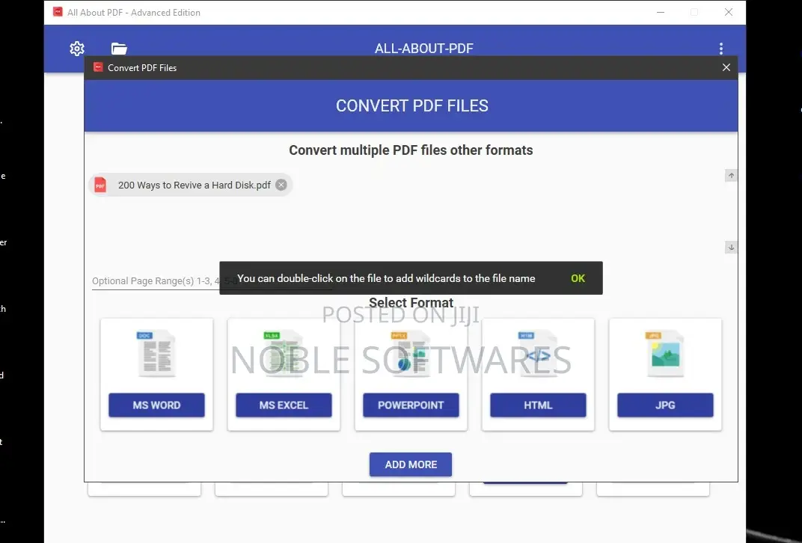Screen dimensions: 802x543
Task: Move file down with the down arrow
Action: (732, 248)
